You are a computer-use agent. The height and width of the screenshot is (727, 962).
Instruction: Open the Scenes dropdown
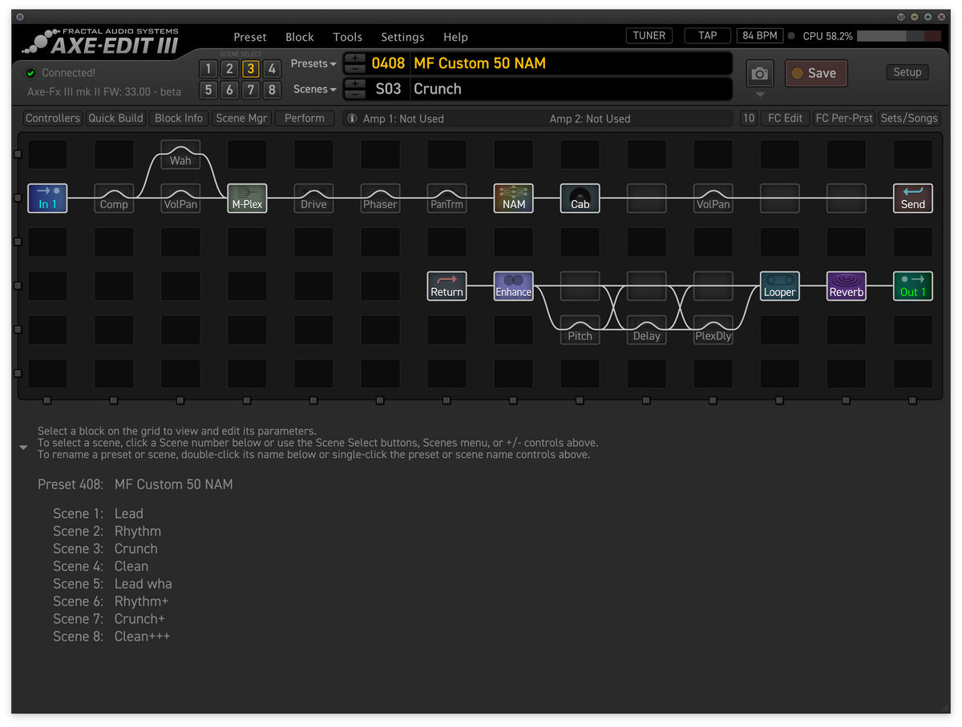click(x=315, y=89)
